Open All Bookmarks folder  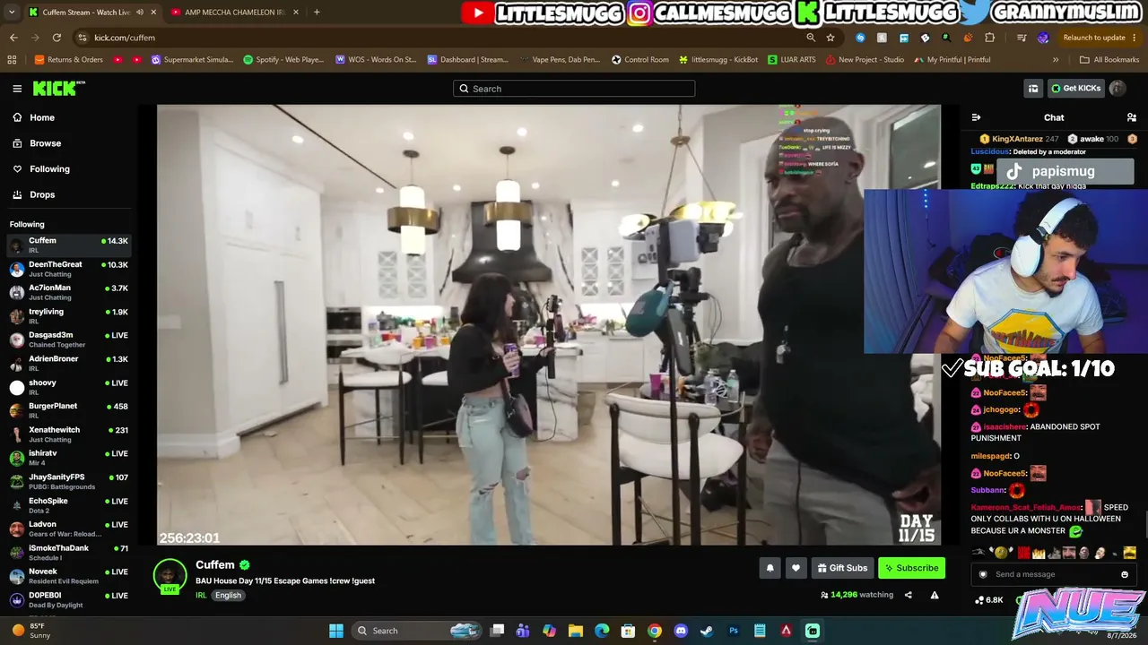[x=1109, y=60]
